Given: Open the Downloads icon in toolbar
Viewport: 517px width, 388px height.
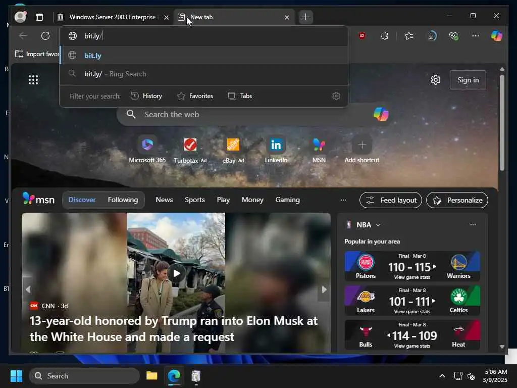Looking at the screenshot, I should click(432, 36).
